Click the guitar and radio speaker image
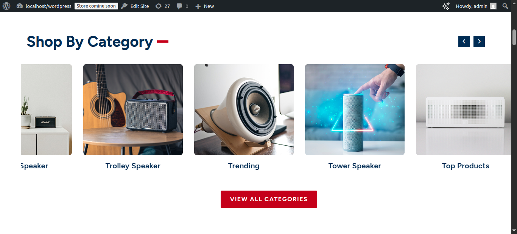 point(133,109)
